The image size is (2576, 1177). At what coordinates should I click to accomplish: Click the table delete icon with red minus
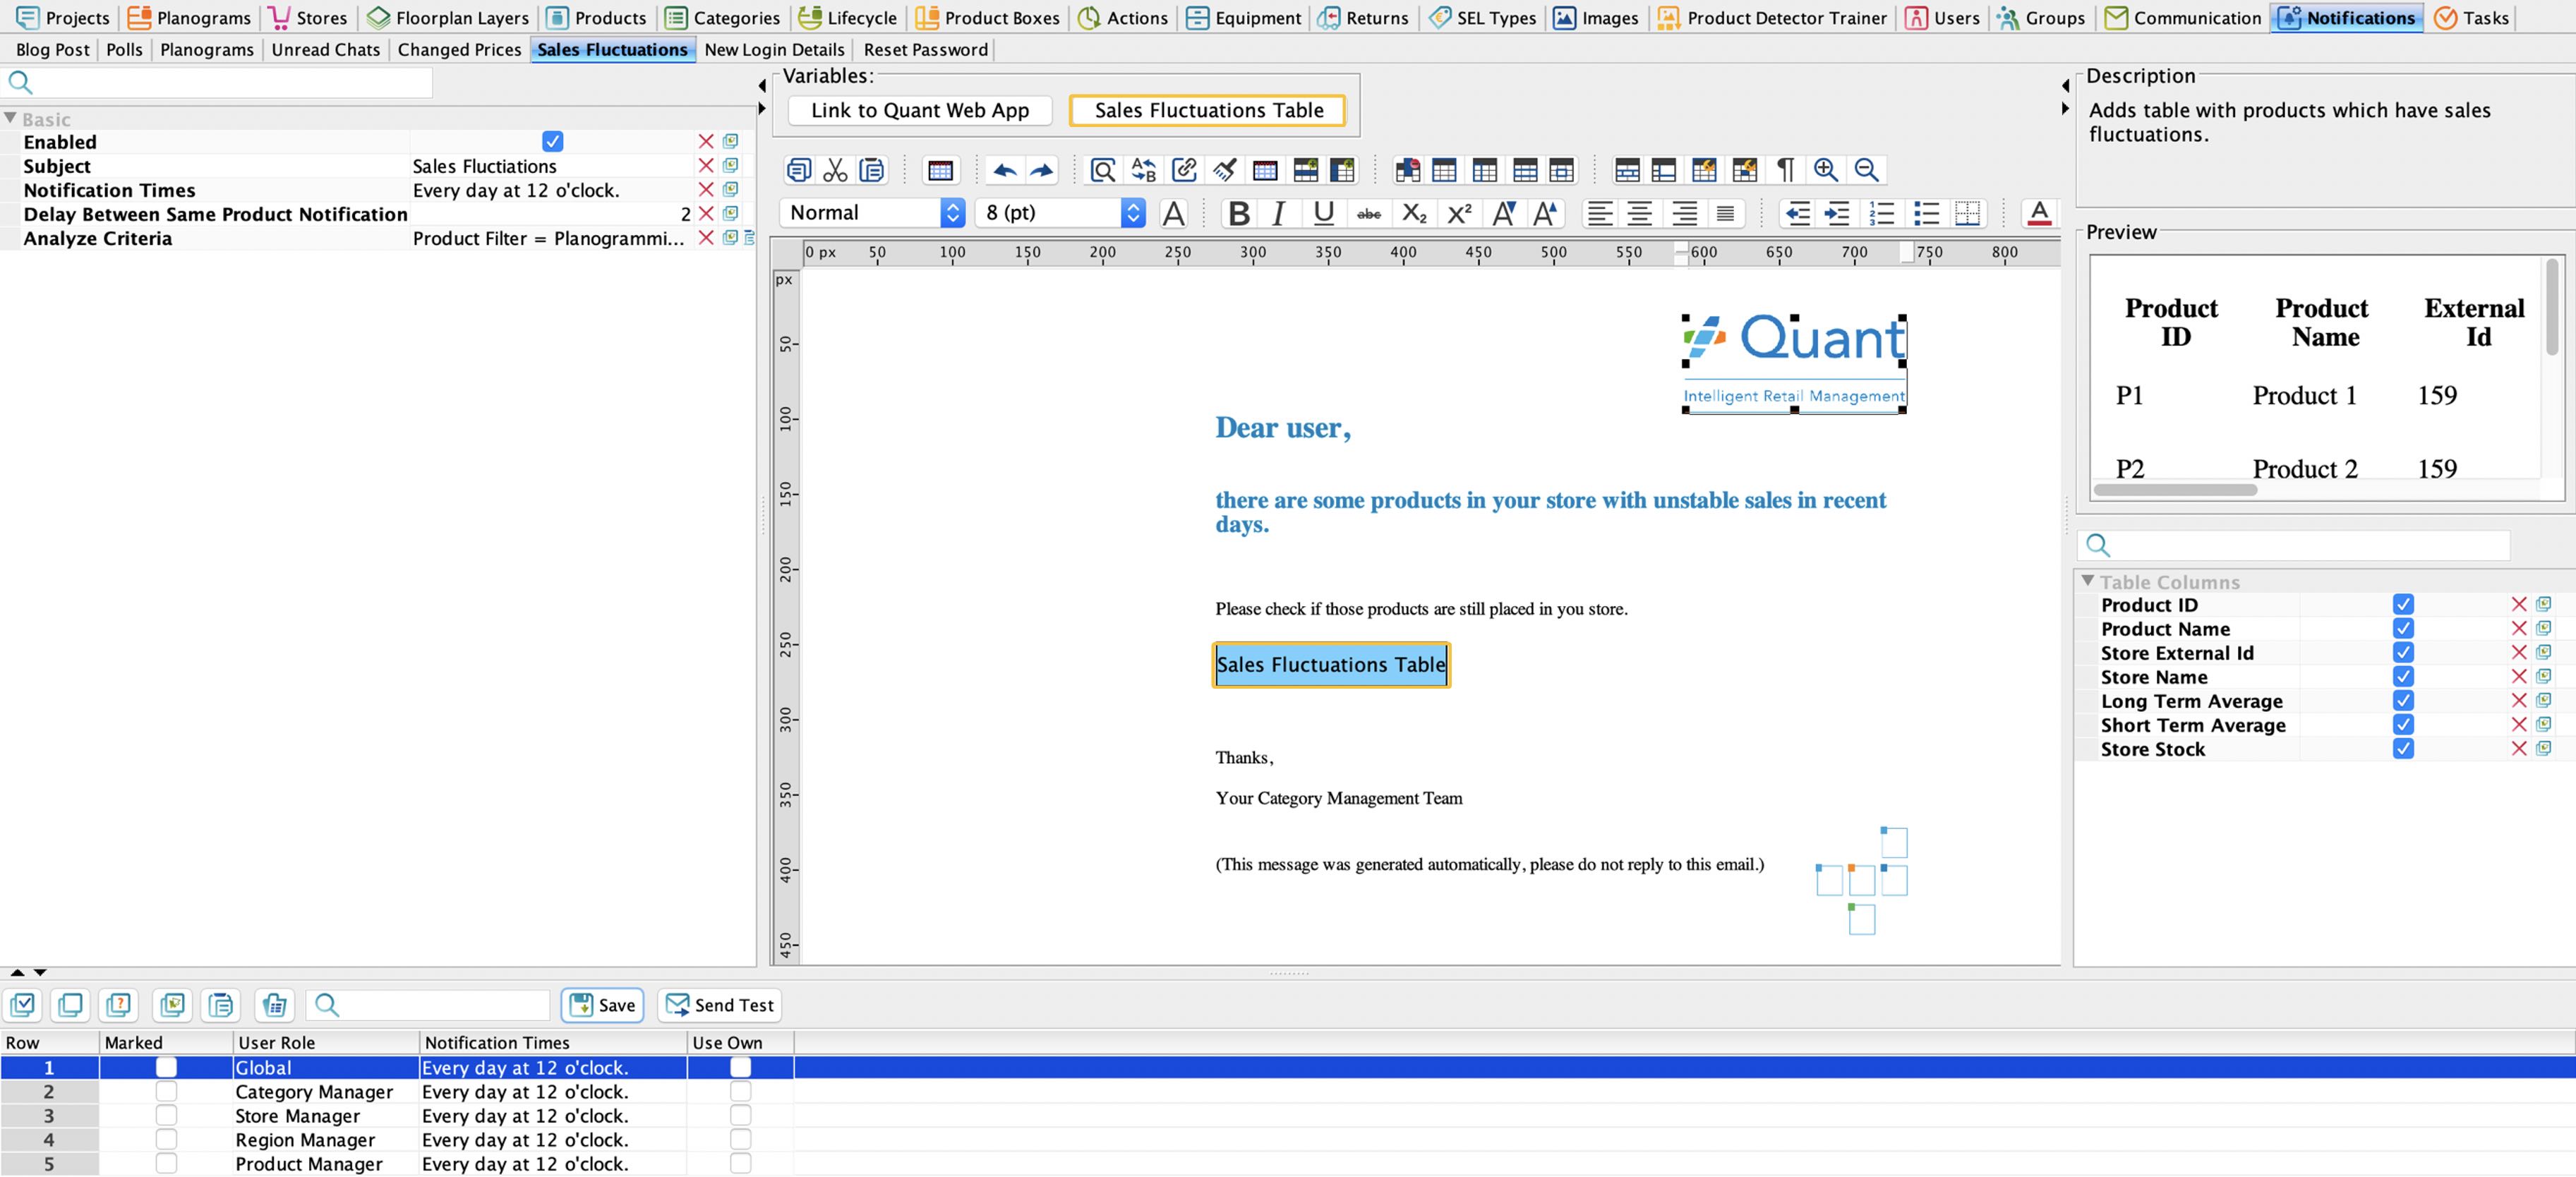(x=1407, y=170)
